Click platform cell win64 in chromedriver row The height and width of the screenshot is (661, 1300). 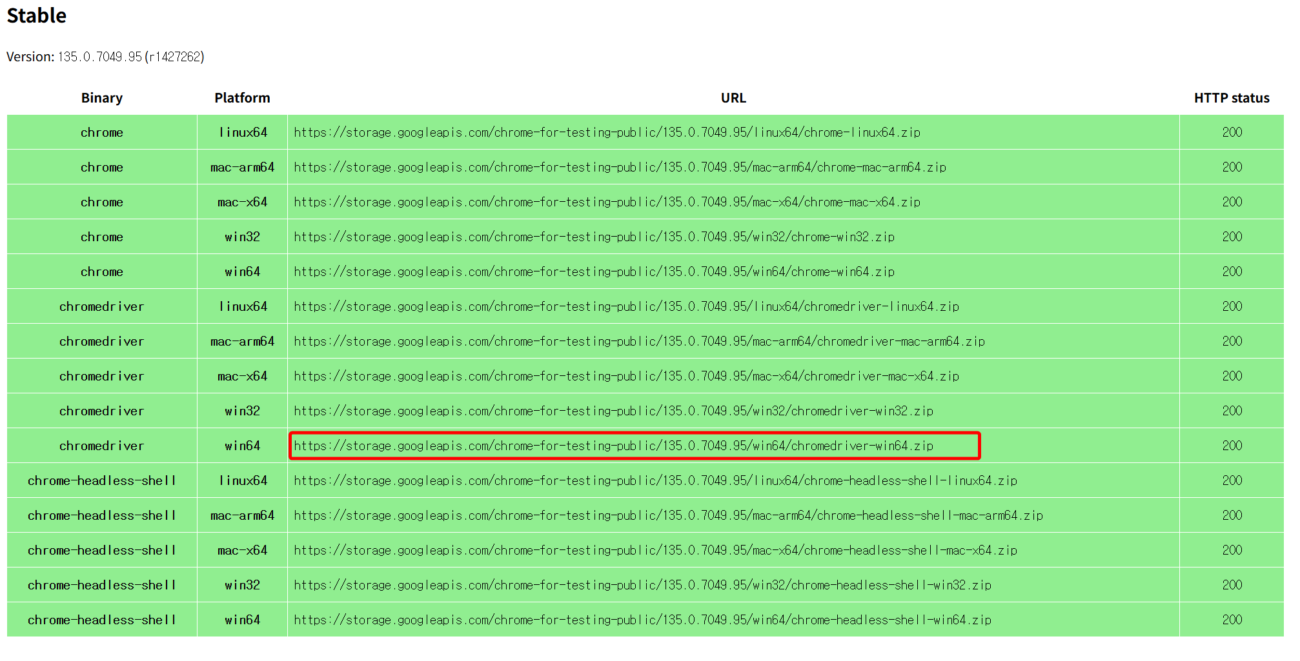(x=242, y=446)
